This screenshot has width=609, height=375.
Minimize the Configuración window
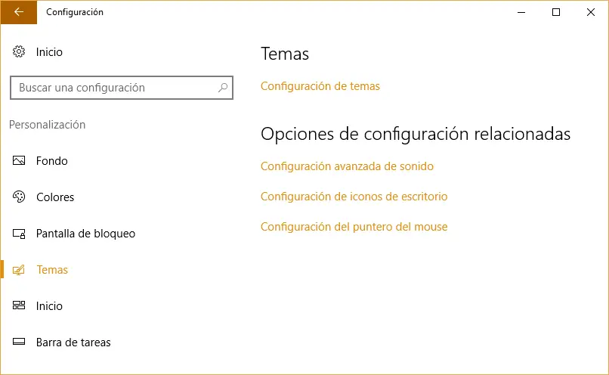pos(521,12)
